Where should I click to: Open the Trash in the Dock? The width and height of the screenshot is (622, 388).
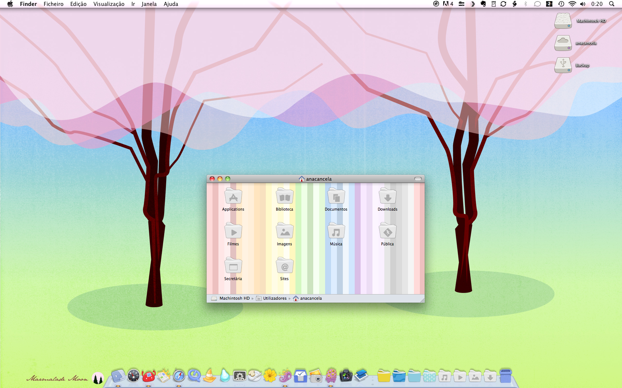[x=505, y=376]
